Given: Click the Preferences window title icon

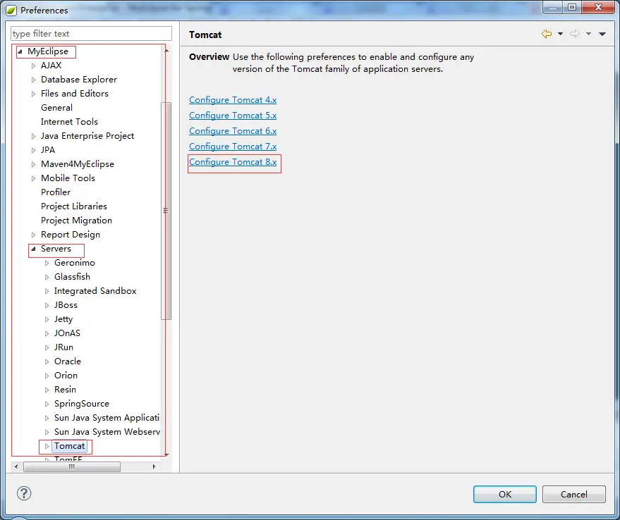Looking at the screenshot, I should 11,11.
